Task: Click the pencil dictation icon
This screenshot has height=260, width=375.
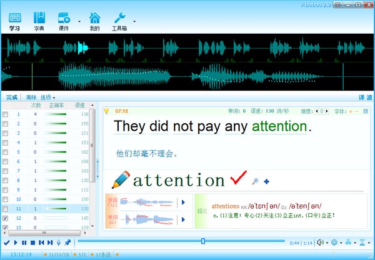Action: pyautogui.click(x=121, y=179)
